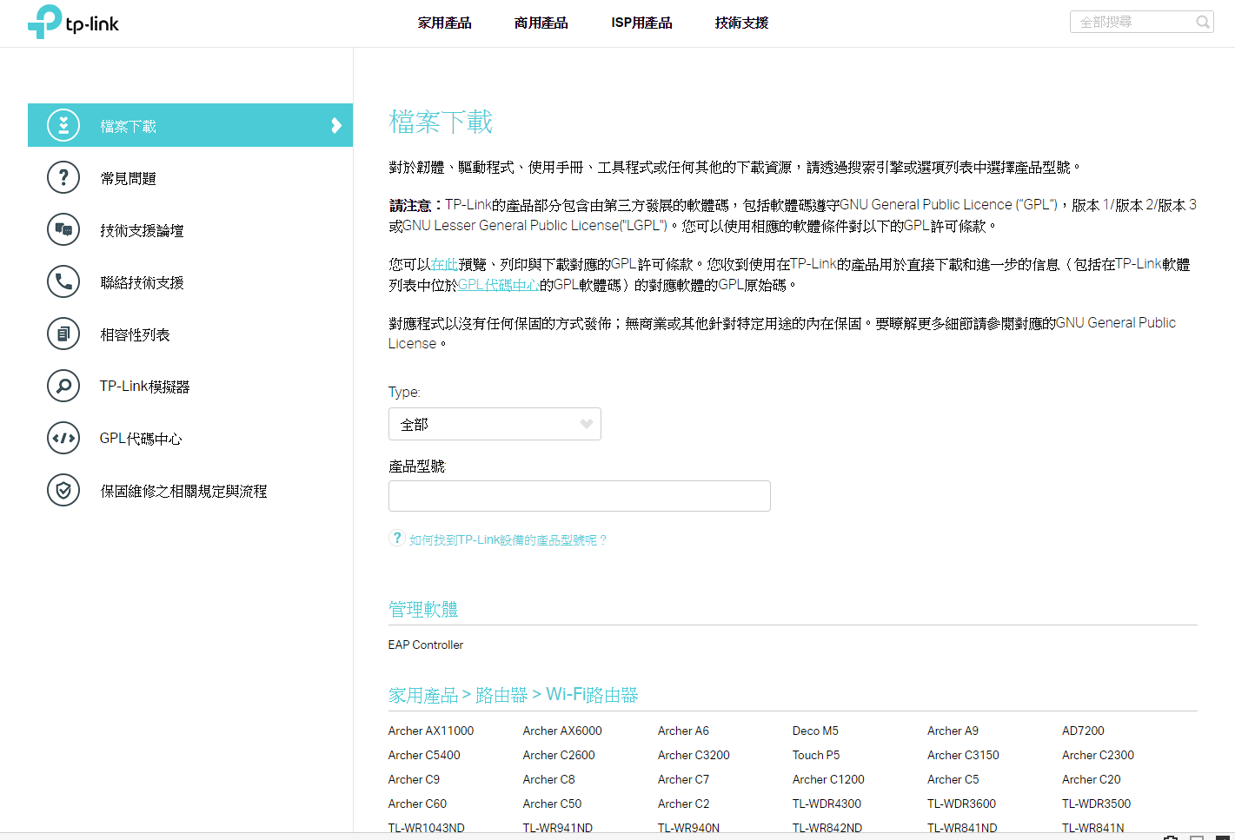Viewport: 1235px width, 840px height.
Task: Open the 商用產品 menu
Action: (541, 23)
